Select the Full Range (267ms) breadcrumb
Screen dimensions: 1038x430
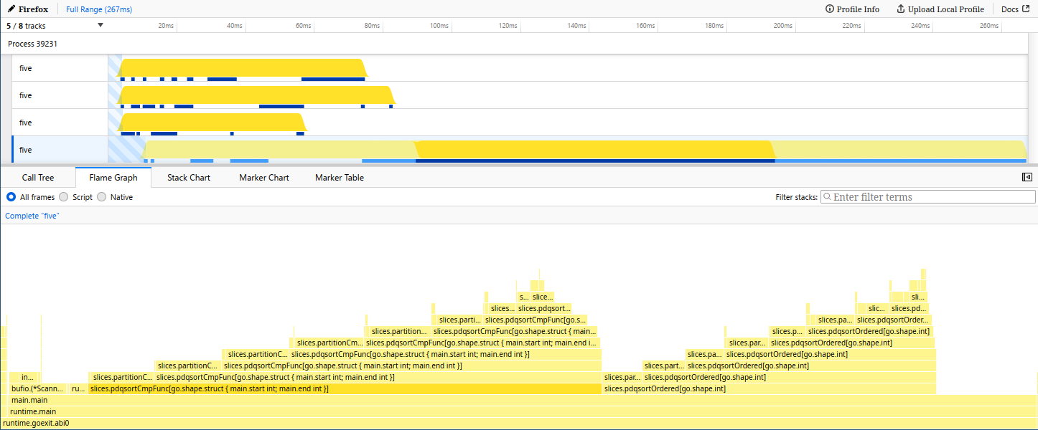(x=99, y=9)
